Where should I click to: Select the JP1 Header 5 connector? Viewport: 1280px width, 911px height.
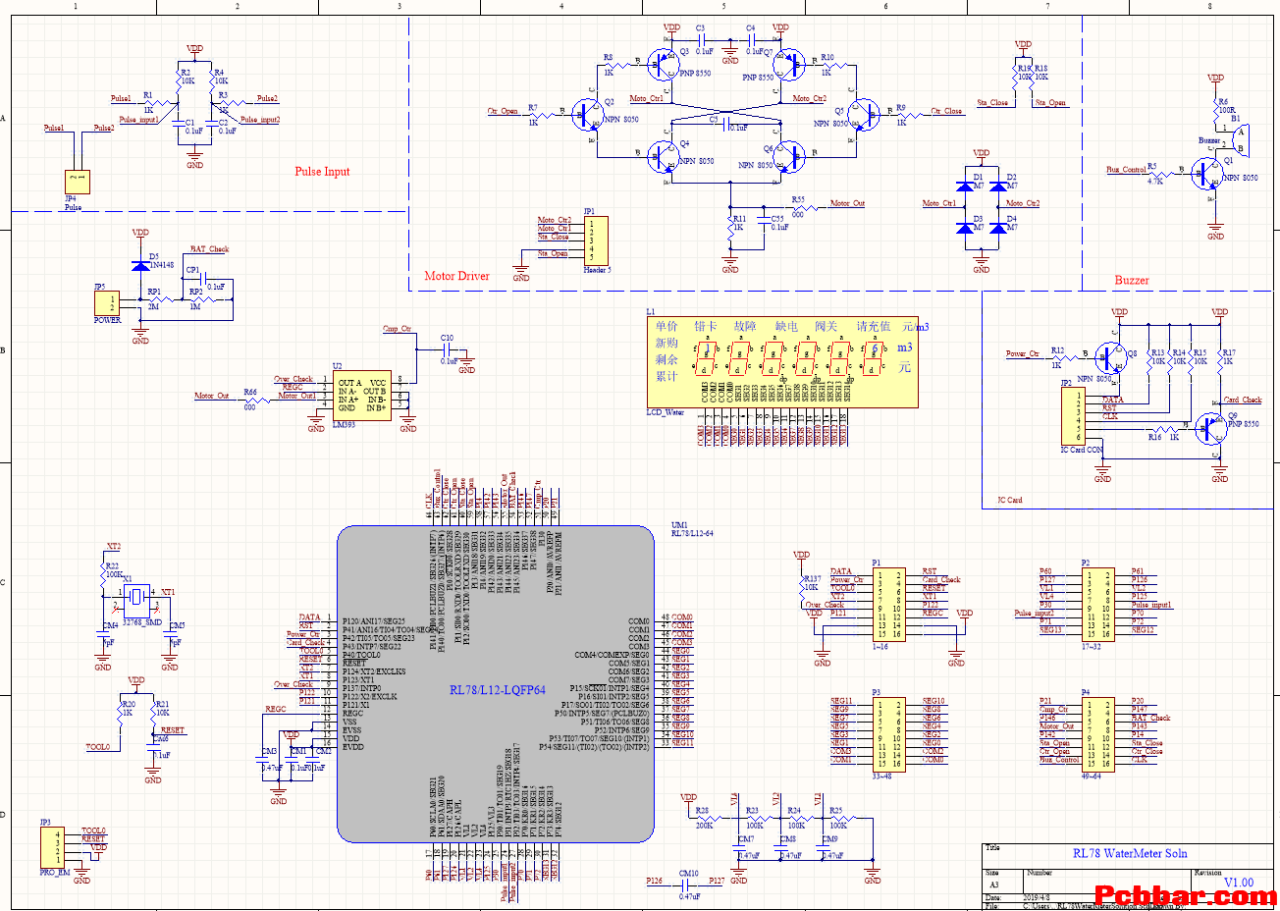point(595,241)
